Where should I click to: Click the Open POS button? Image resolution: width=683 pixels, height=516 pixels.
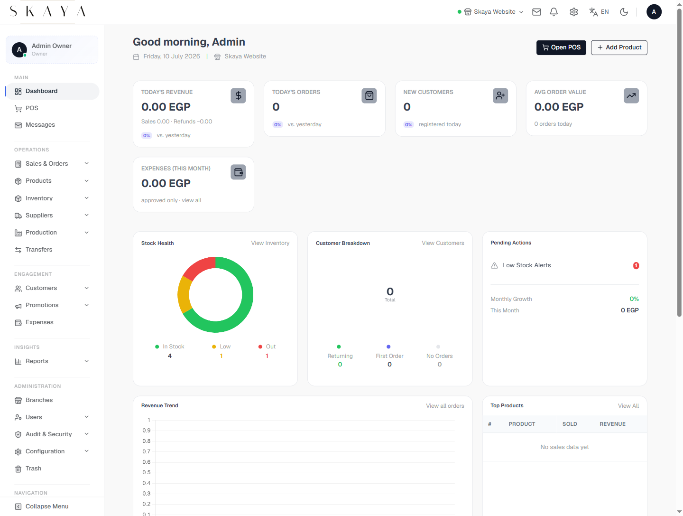click(562, 47)
